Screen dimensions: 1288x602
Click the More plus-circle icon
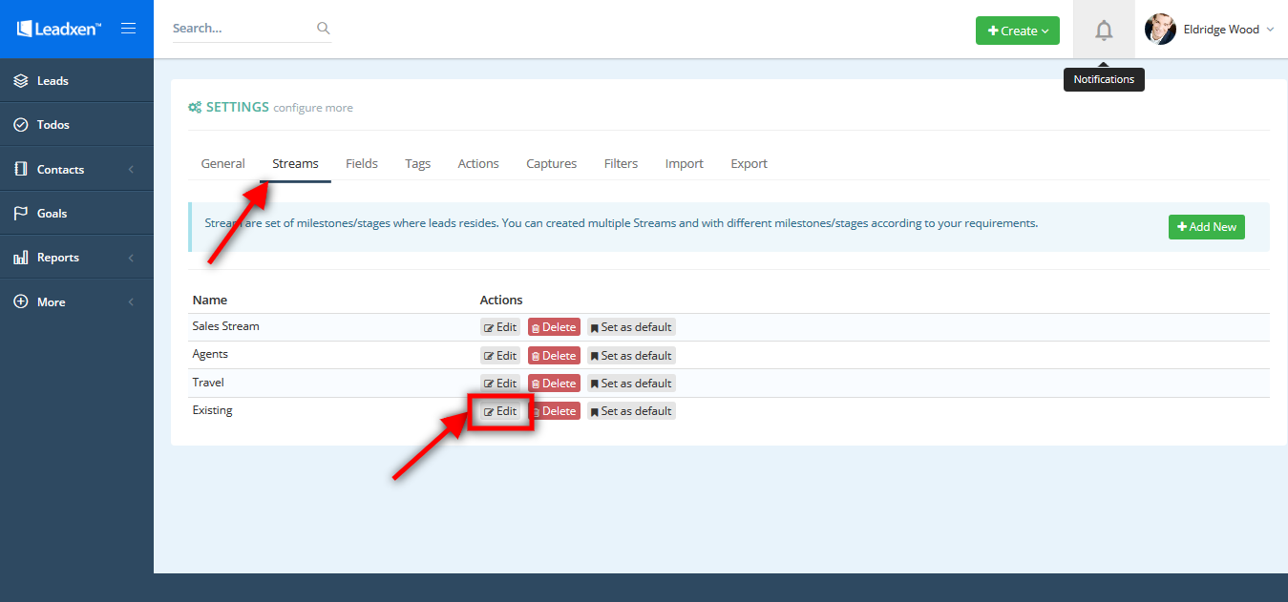pos(21,301)
